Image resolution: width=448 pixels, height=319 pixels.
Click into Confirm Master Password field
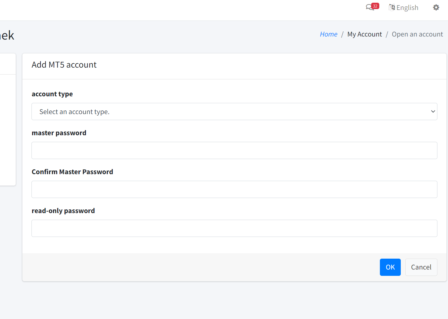(x=234, y=190)
